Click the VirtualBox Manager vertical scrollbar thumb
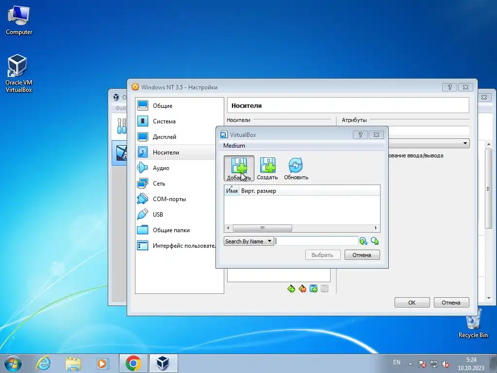 tap(488, 188)
